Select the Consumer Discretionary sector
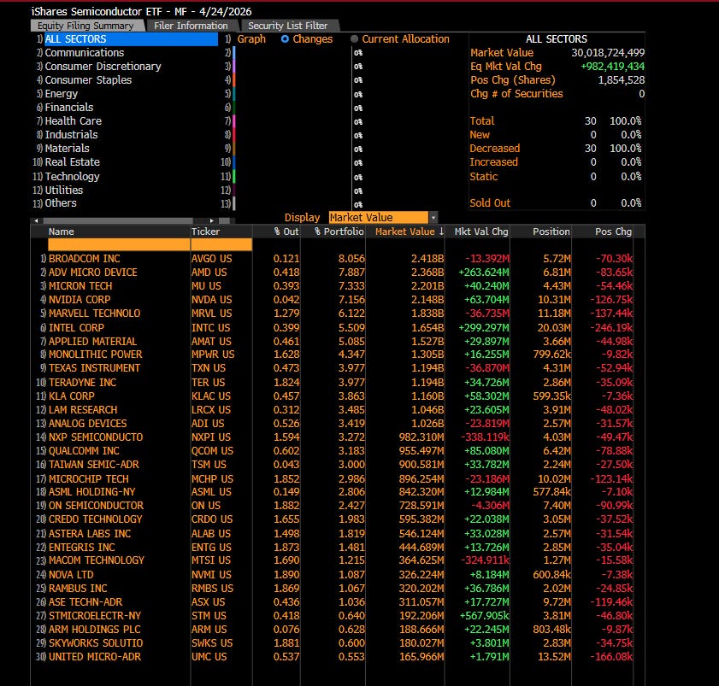Image resolution: width=719 pixels, height=686 pixels. click(x=103, y=67)
